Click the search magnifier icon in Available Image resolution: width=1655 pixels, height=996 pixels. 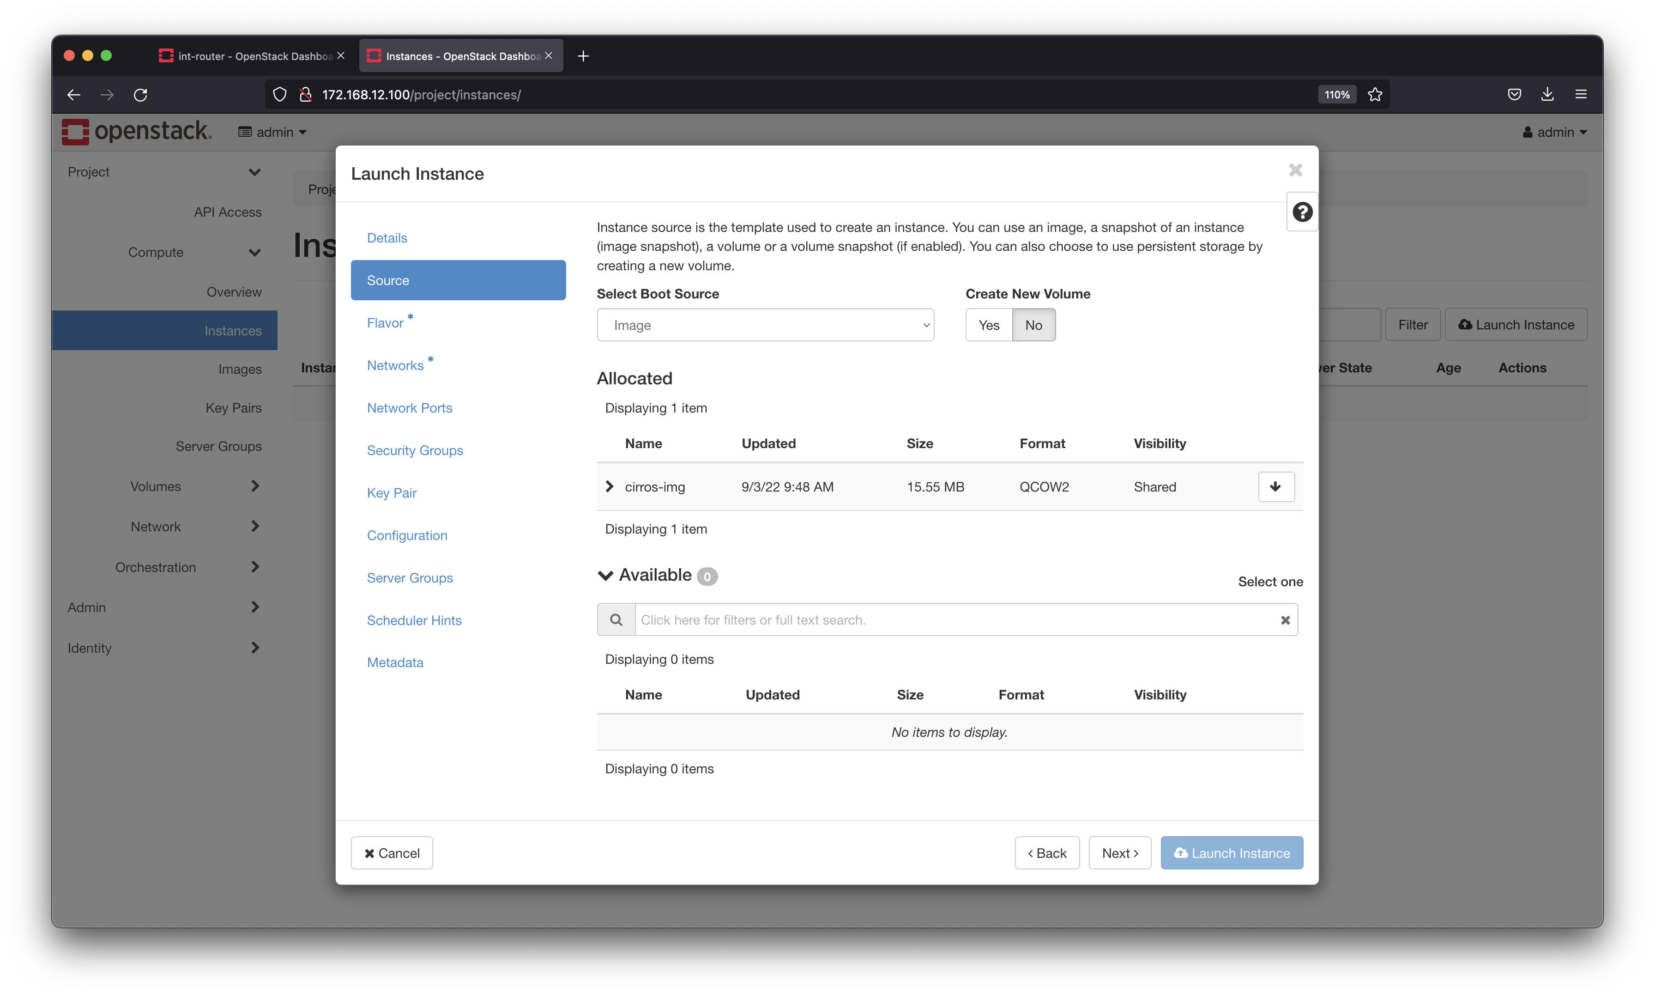616,620
